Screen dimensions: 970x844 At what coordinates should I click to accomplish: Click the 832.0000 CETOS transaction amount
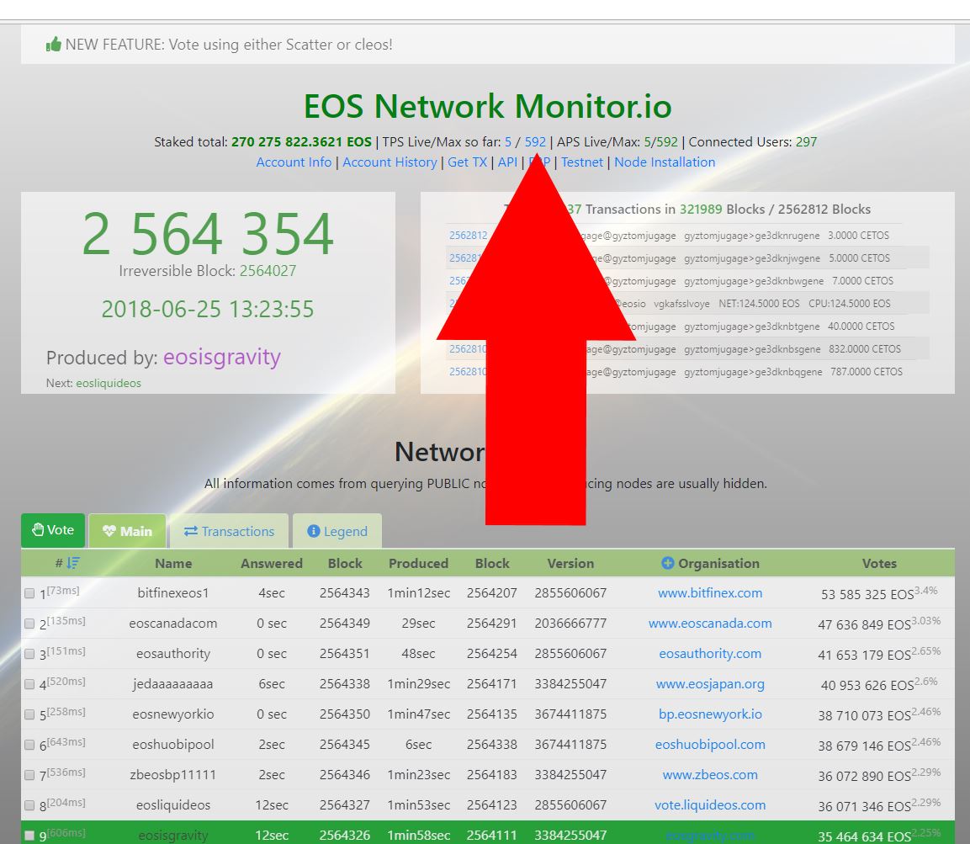click(x=865, y=349)
